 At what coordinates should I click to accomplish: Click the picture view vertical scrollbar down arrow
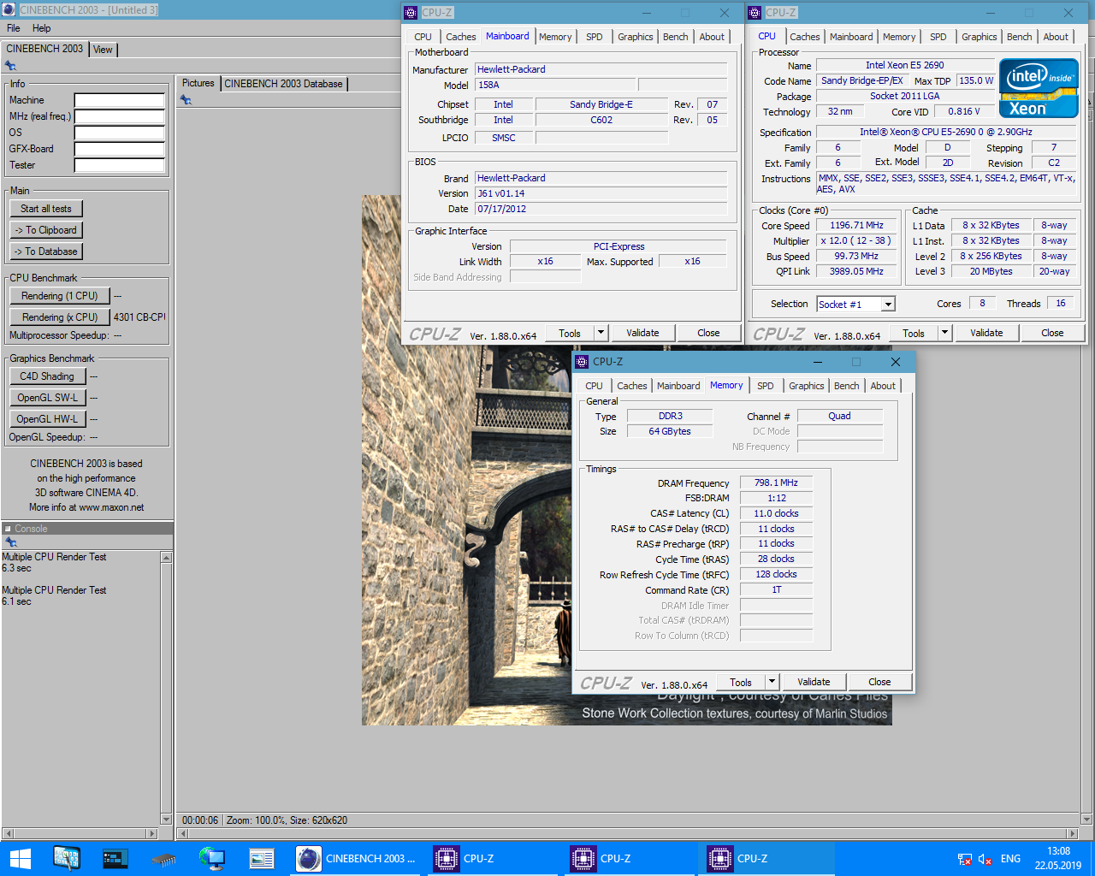click(x=1087, y=820)
